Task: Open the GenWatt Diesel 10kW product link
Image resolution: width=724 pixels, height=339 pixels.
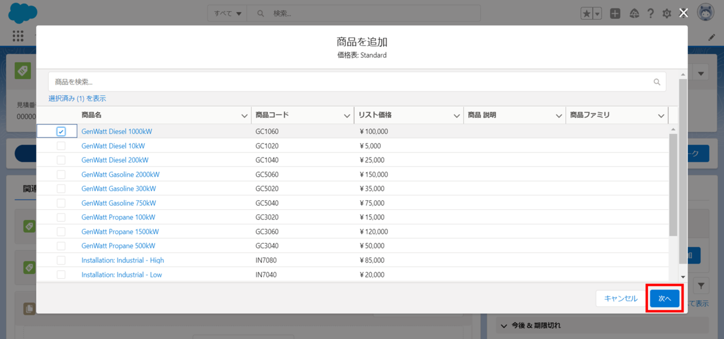Action: coord(113,146)
